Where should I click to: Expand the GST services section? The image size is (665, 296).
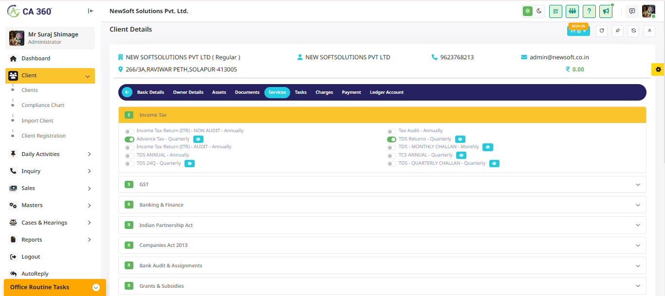tap(382, 185)
